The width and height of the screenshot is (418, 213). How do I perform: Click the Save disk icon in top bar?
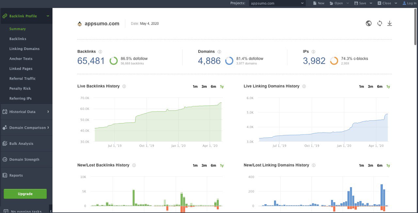[356, 3]
